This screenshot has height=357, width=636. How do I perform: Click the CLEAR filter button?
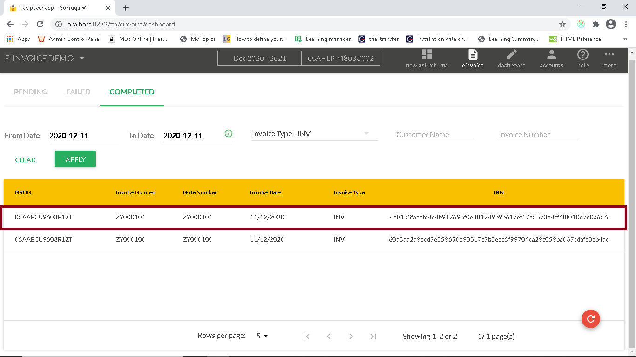(x=25, y=160)
